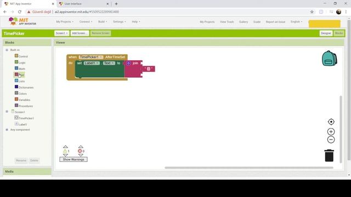Open the browser profile avatar
Screen dimensions: 351x197
339,12
